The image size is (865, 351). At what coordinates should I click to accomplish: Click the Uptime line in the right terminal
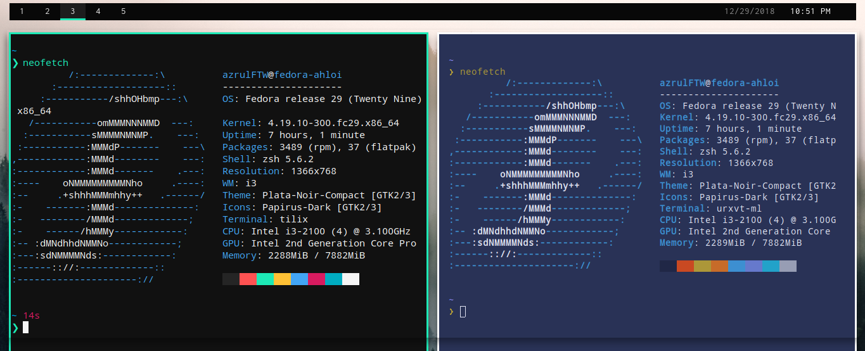[731, 129]
